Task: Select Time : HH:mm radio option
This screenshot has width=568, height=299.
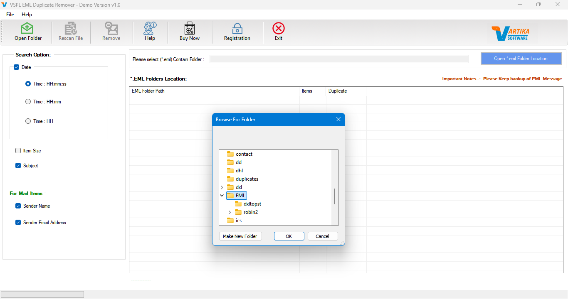Action: click(28, 102)
